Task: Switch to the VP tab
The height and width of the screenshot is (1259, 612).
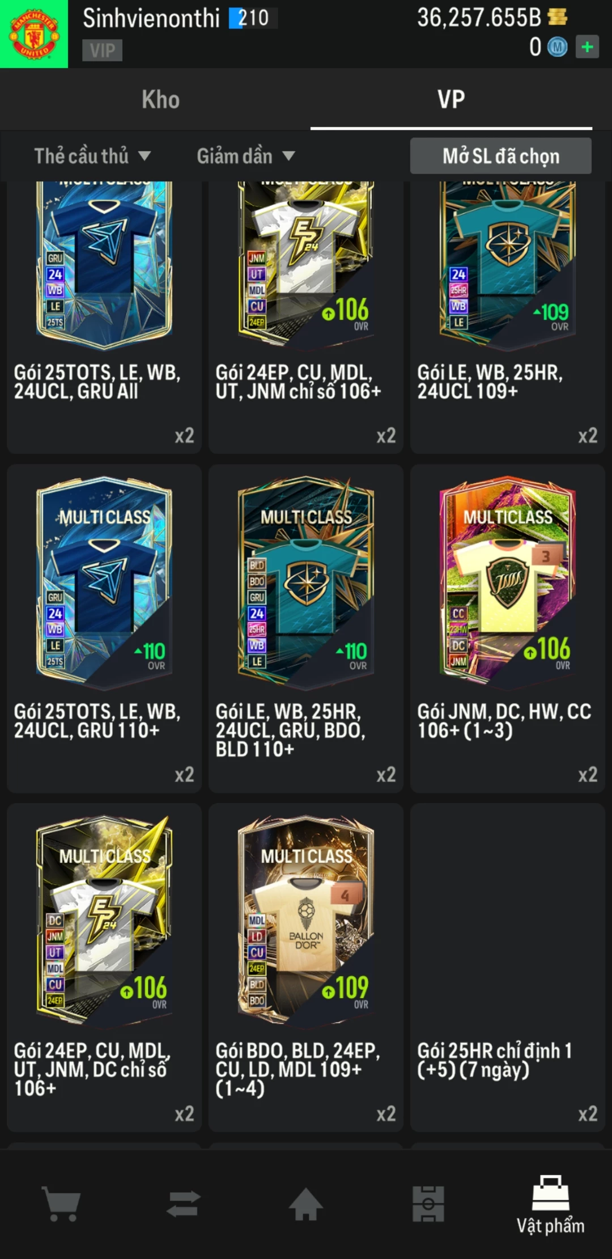Action: coord(451,99)
